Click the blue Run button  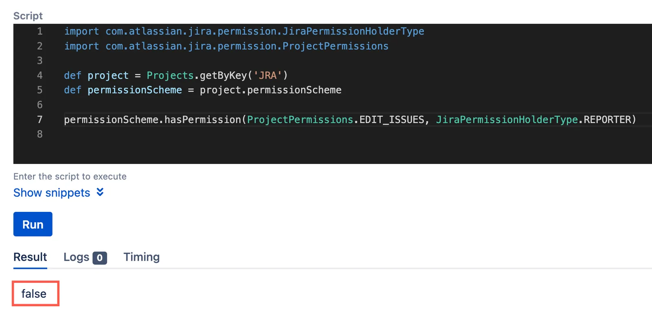pos(33,224)
